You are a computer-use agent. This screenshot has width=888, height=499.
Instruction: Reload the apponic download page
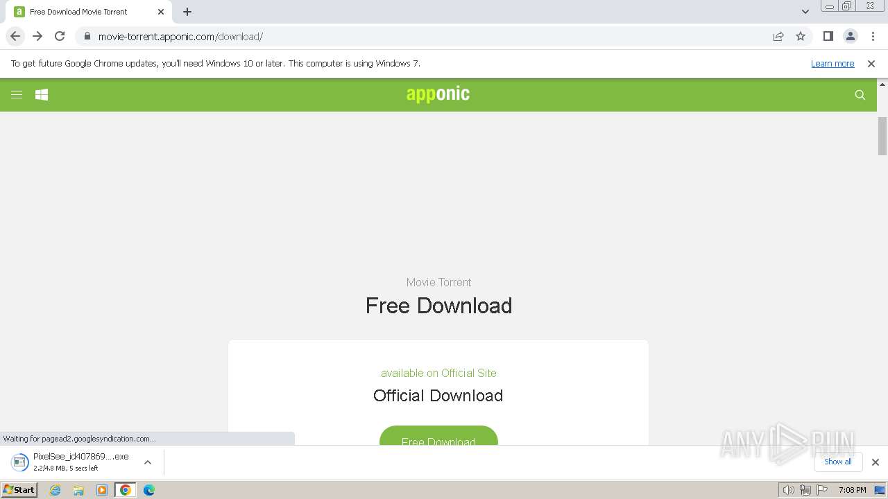[x=60, y=36]
